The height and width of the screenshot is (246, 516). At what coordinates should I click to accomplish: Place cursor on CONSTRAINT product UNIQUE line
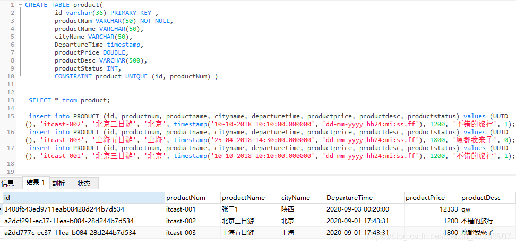(x=136, y=76)
